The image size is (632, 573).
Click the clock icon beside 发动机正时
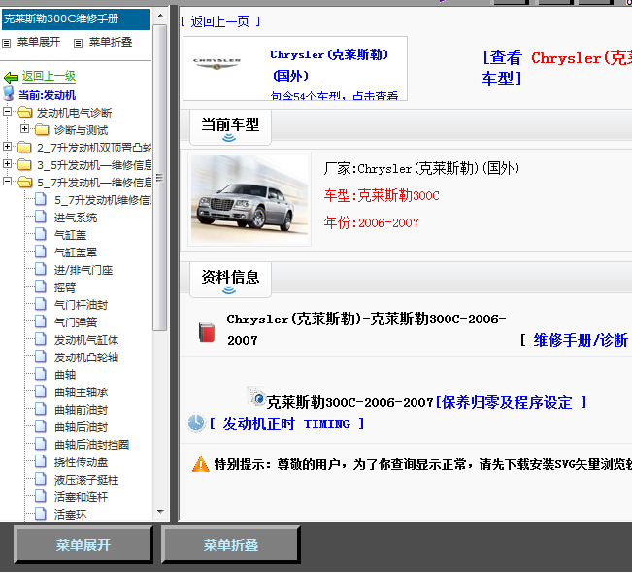pyautogui.click(x=196, y=422)
